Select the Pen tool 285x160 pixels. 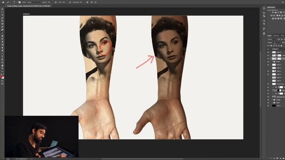point(2,53)
